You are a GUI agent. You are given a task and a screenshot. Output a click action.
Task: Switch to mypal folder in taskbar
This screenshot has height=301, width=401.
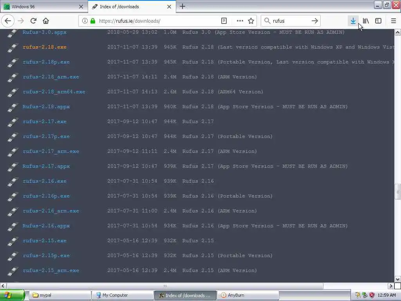pyautogui.click(x=60, y=295)
